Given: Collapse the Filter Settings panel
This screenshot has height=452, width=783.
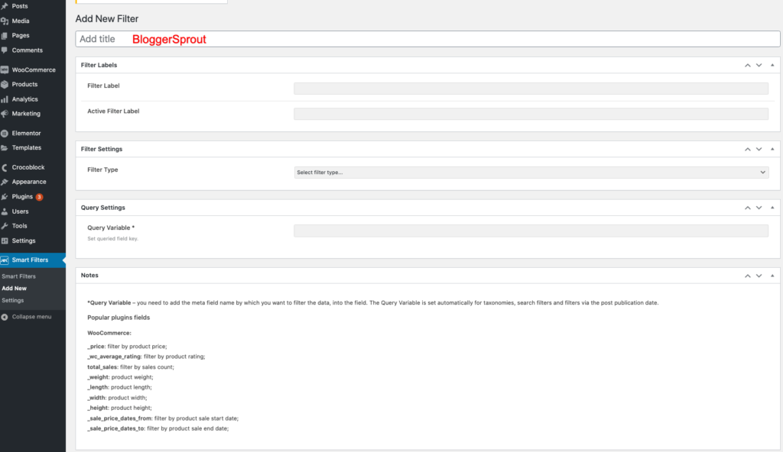Looking at the screenshot, I should (772, 149).
